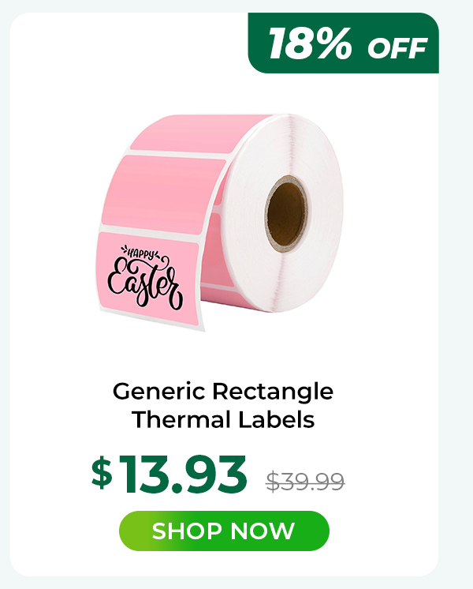This screenshot has height=589, width=473.
Task: Click the crossed-out $39.99 original price
Action: [305, 482]
